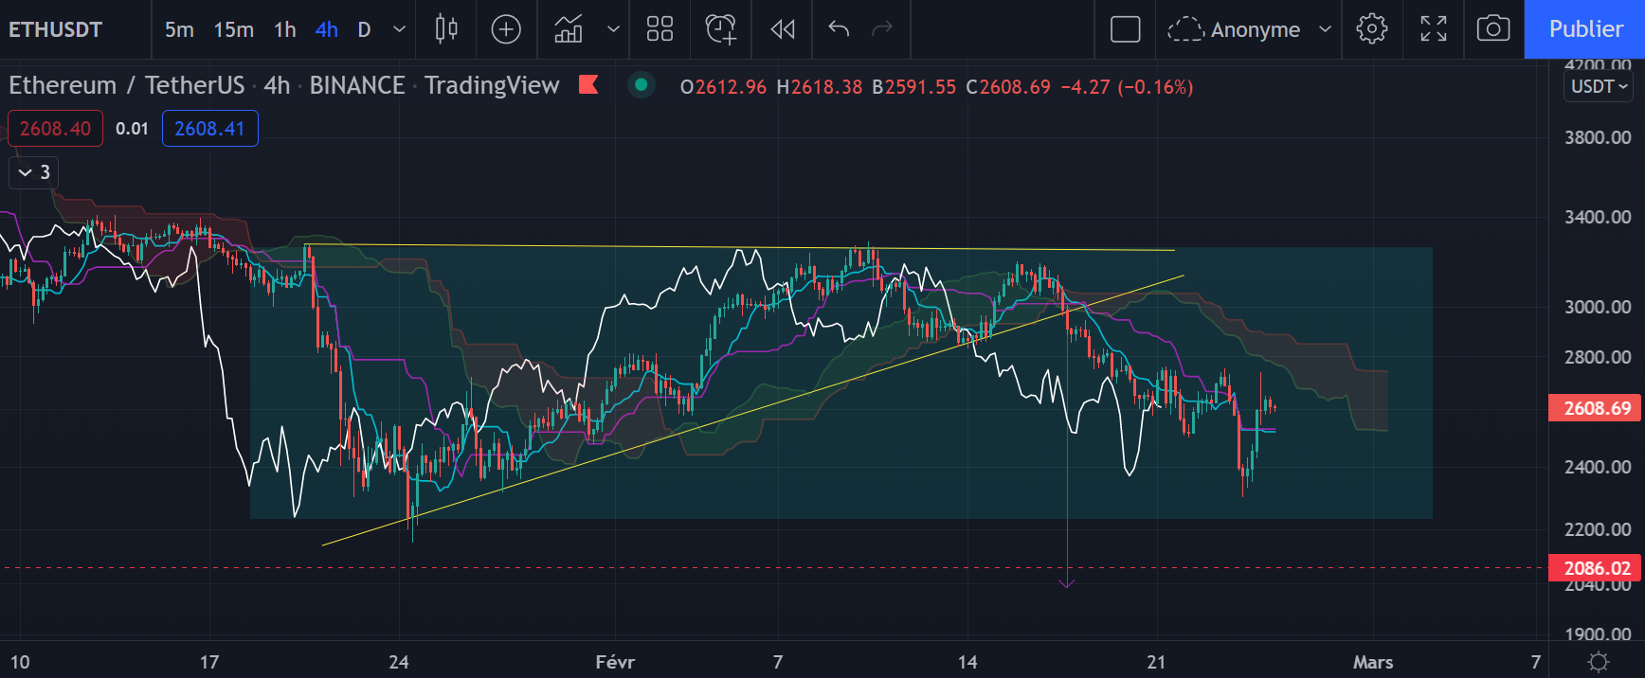Create an alert with the alarm clock icon

pos(720,29)
